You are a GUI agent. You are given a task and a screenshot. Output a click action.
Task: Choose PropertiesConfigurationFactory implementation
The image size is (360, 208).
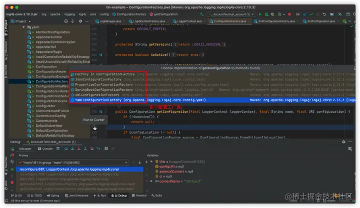pos(212,84)
